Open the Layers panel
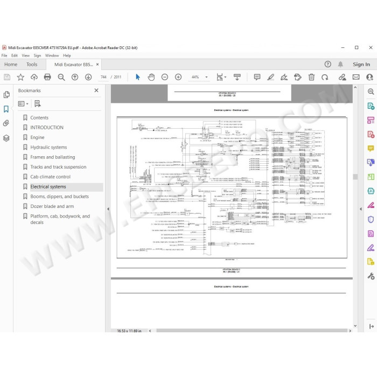This screenshot has height=377, width=377. pyautogui.click(x=6, y=138)
